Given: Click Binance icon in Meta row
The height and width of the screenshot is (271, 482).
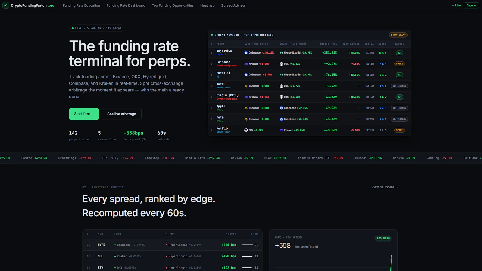Looking at the screenshot, I should coord(246,119).
